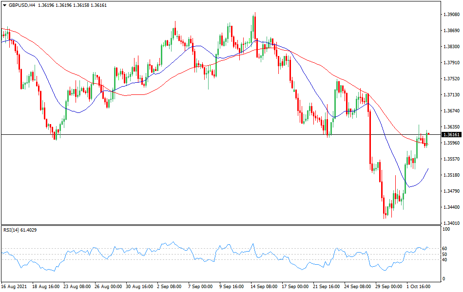Click the 1.38300 price axis label

pyautogui.click(x=451, y=47)
